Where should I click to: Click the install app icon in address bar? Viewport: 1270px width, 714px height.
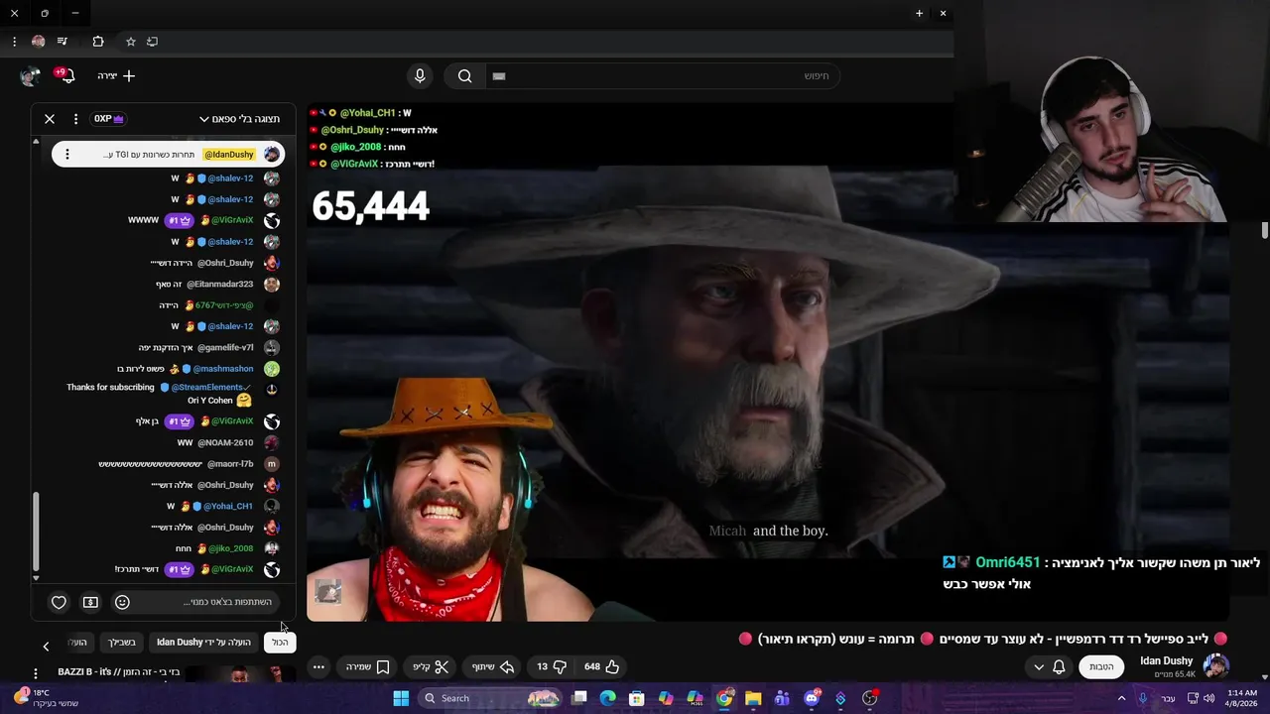(152, 42)
